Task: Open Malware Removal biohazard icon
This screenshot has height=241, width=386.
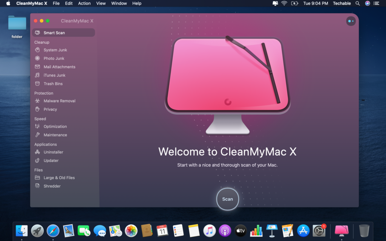Action: [x=37, y=101]
